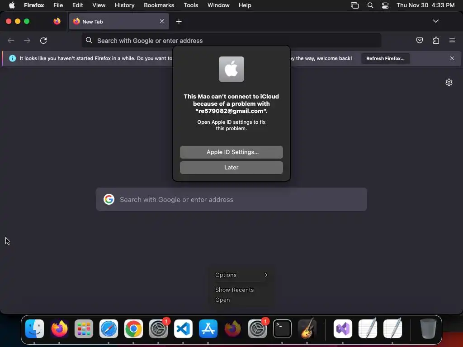
Task: Open Visual Studio Code from the Dock
Action: point(183,329)
